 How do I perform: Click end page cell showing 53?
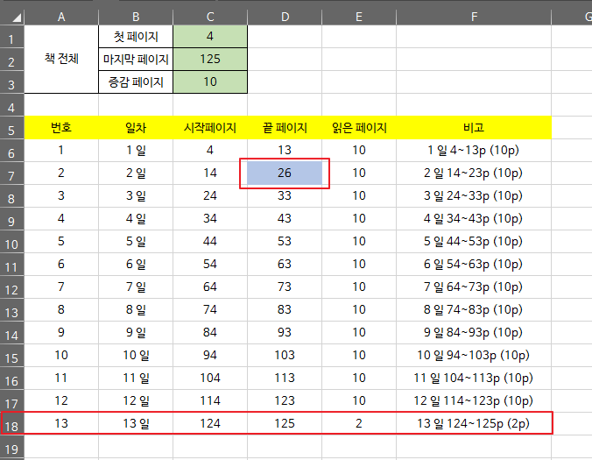coord(285,241)
